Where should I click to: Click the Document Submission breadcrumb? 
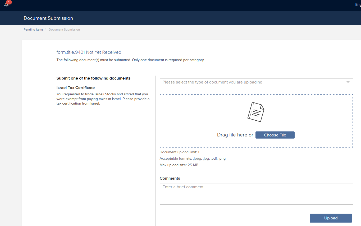pyautogui.click(x=64, y=30)
